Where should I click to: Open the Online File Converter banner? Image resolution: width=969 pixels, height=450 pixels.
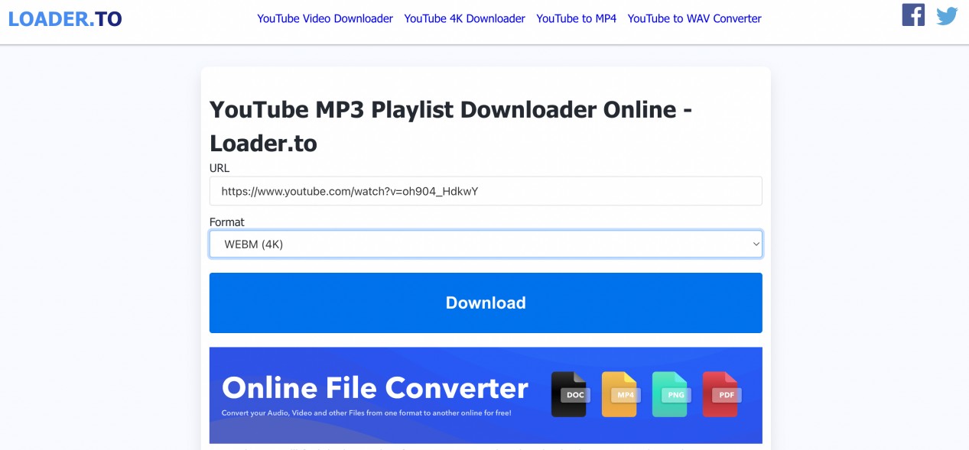[x=486, y=395]
